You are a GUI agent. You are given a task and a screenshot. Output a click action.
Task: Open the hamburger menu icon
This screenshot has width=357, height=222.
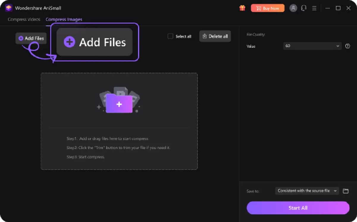[314, 8]
